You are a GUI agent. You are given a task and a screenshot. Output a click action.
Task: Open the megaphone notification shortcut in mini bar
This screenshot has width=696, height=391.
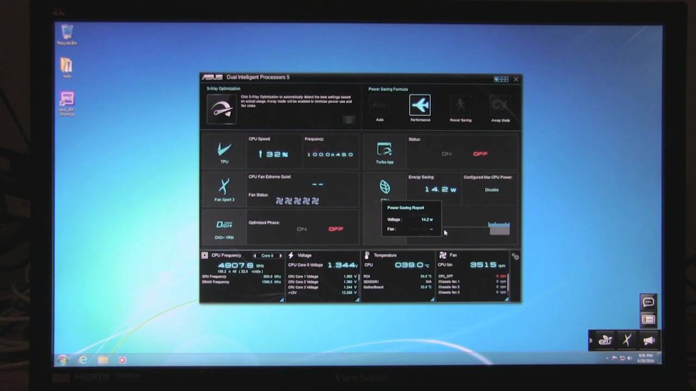pos(649,340)
